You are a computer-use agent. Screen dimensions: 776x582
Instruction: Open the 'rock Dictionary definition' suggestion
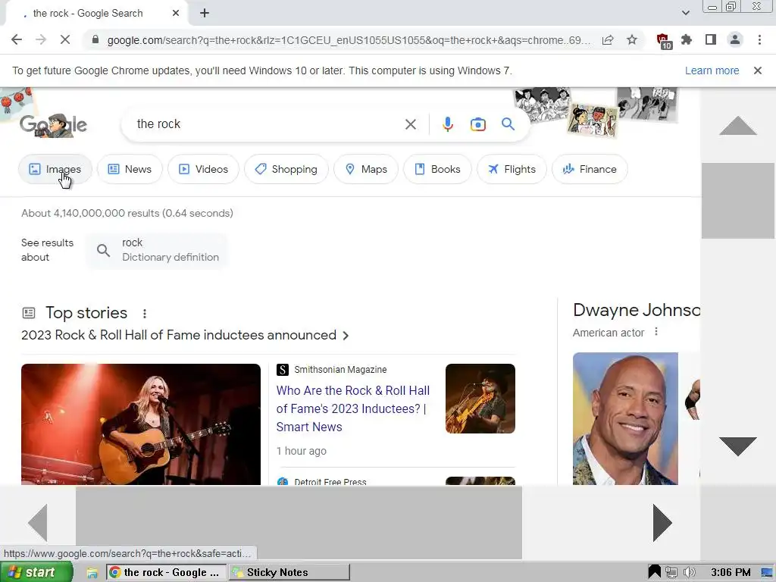tap(158, 250)
